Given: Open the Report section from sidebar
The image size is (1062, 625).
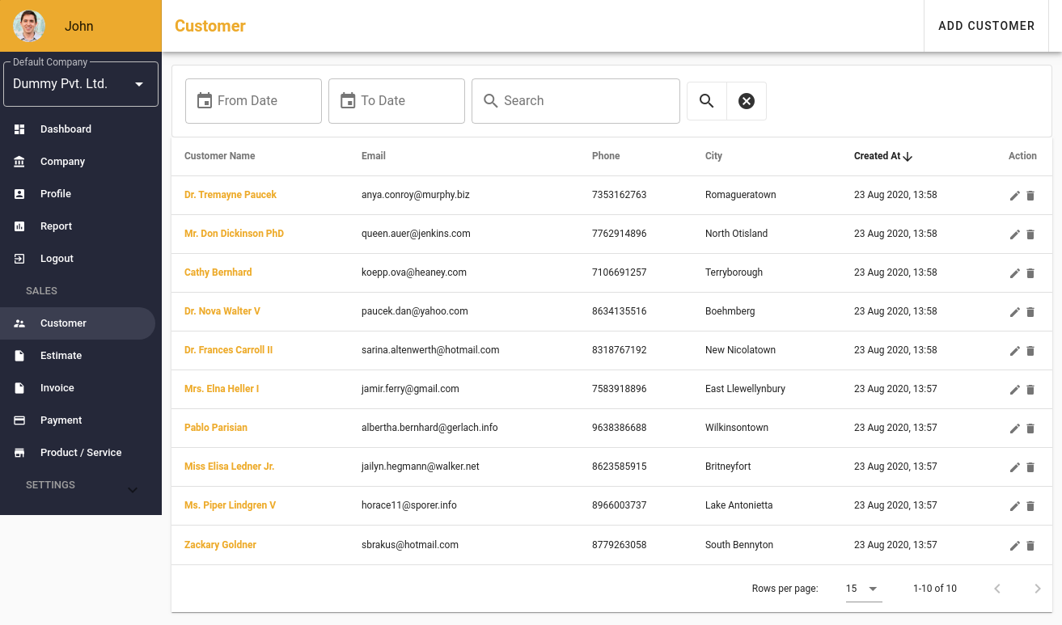Looking at the screenshot, I should click(57, 226).
